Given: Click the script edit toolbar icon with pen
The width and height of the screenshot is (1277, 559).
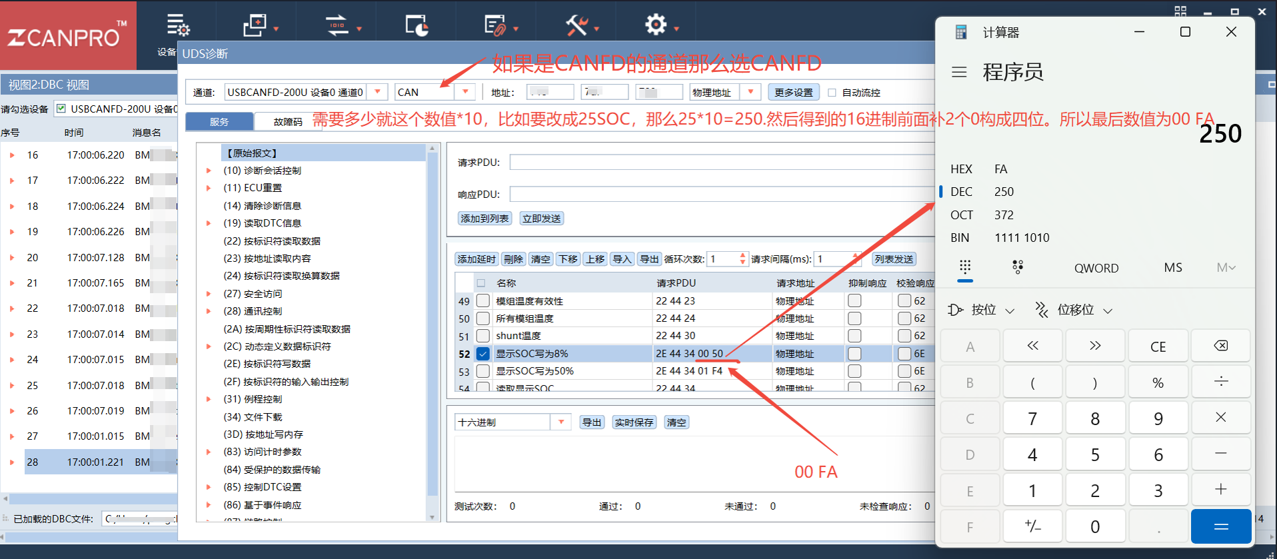Looking at the screenshot, I should point(495,25).
